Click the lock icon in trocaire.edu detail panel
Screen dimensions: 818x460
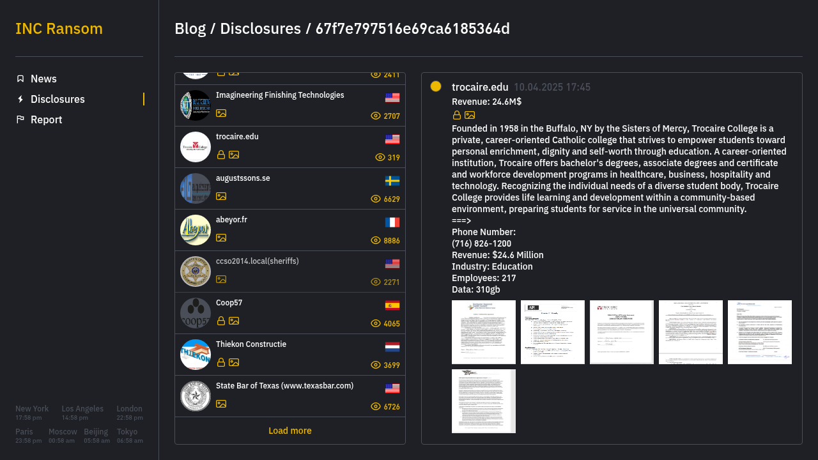(x=457, y=115)
